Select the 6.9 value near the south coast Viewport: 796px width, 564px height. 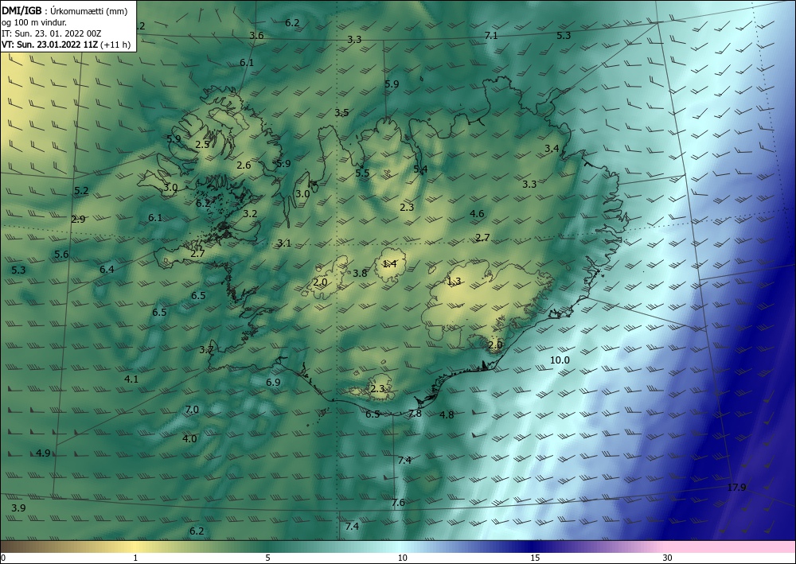273,383
